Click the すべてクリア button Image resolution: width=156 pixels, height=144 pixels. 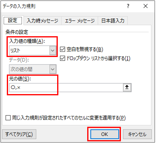[x=19, y=134]
